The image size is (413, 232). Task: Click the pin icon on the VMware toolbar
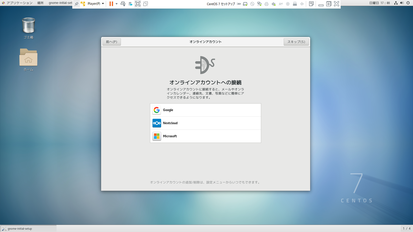click(76, 4)
